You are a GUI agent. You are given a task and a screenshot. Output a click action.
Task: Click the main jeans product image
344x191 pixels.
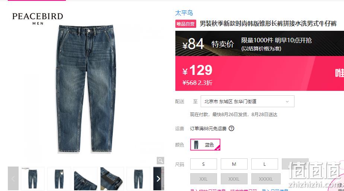pyautogui.click(x=86, y=89)
